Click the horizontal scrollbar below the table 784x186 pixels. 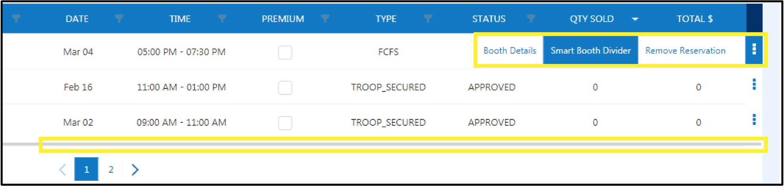tap(382, 144)
